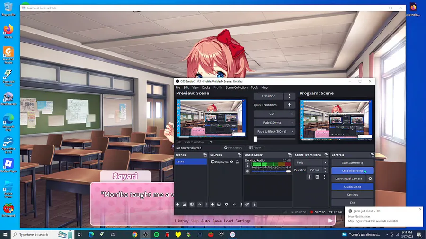Screen dimensions: 426x239
Task: Add a new scene in Scenes dock
Action: point(177,205)
